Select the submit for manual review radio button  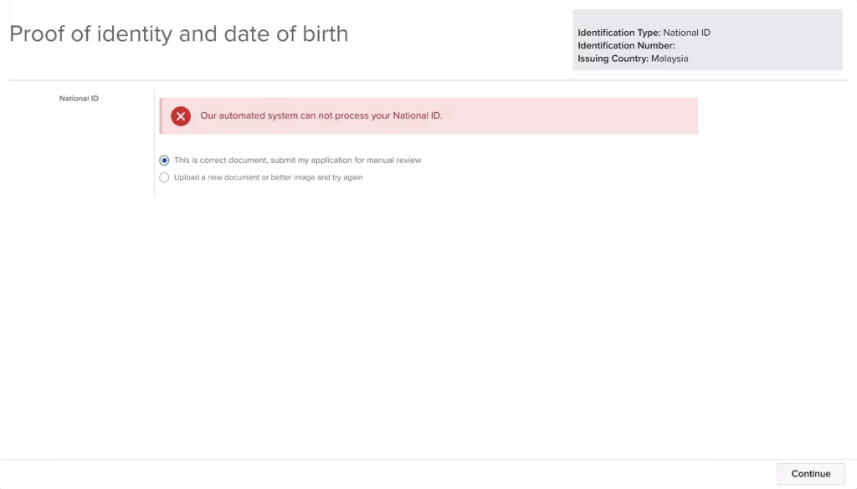coord(164,160)
